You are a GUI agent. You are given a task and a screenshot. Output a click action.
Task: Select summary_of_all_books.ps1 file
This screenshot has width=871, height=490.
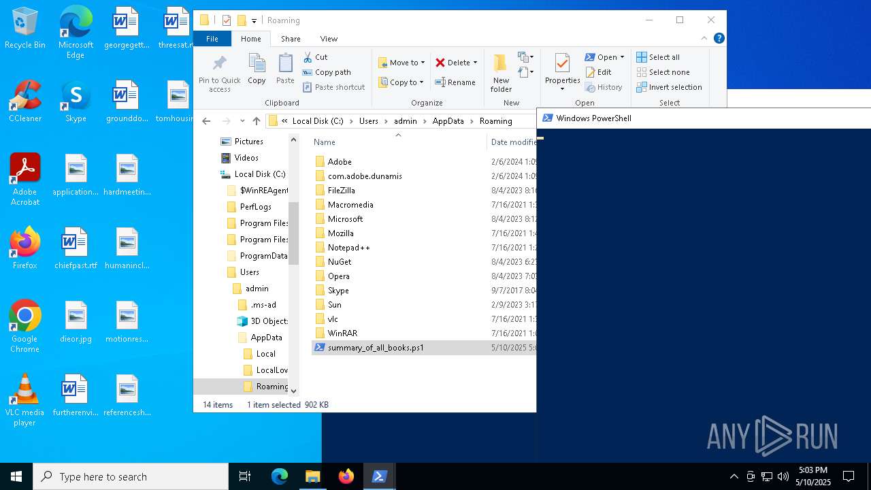coord(376,348)
